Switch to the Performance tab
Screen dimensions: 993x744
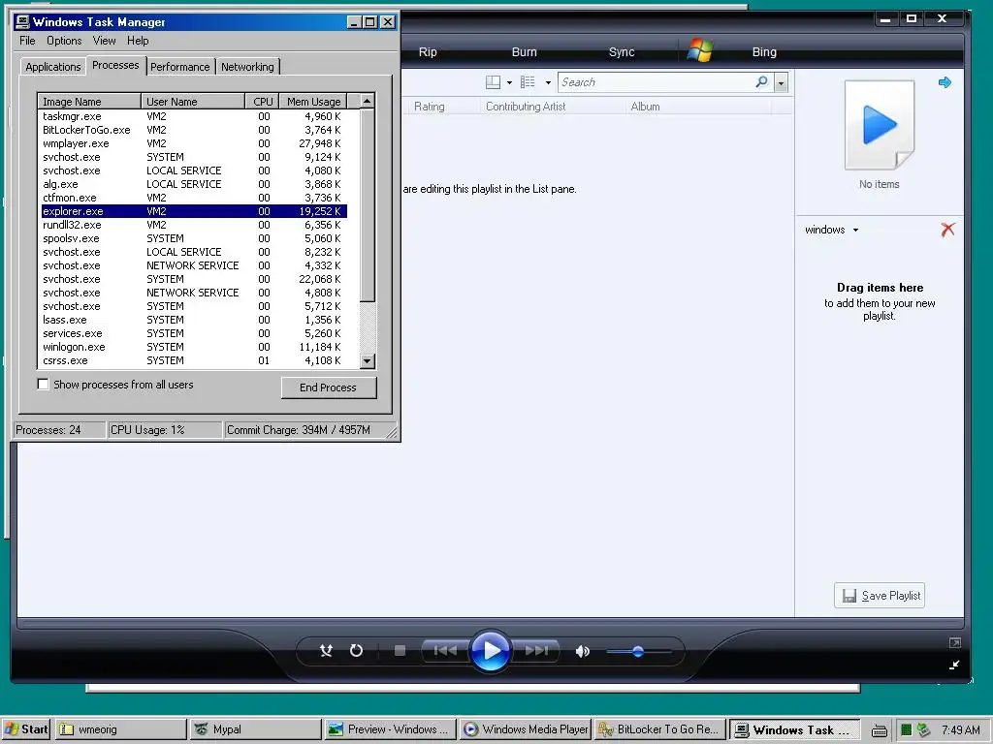tap(179, 67)
